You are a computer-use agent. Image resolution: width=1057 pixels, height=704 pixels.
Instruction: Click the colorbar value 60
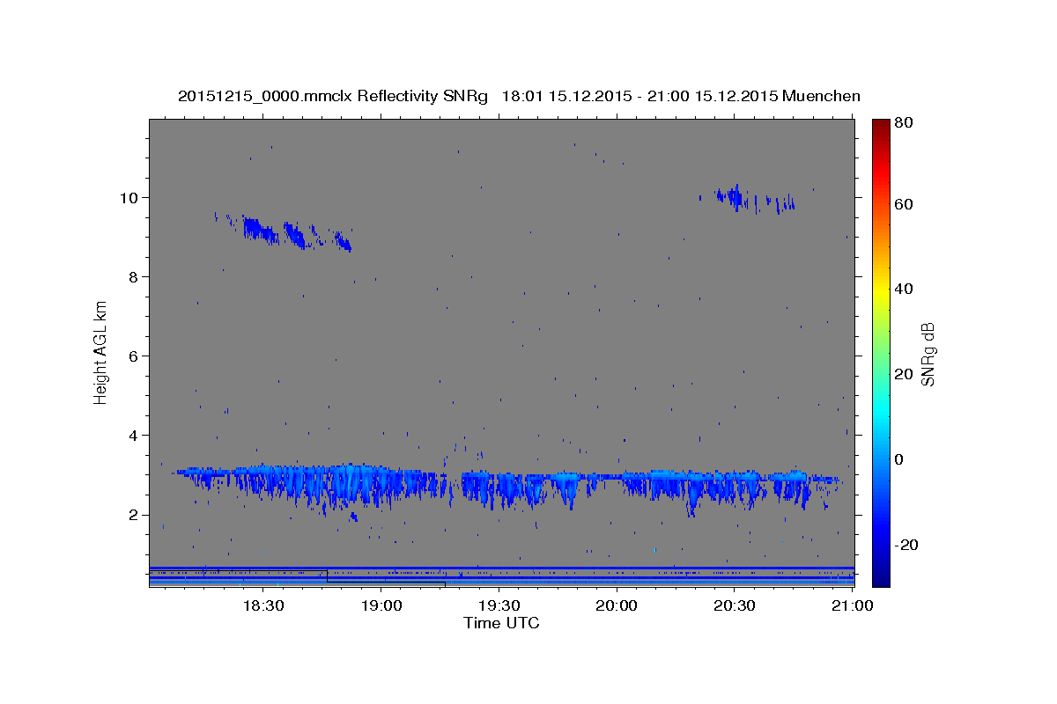coord(903,204)
